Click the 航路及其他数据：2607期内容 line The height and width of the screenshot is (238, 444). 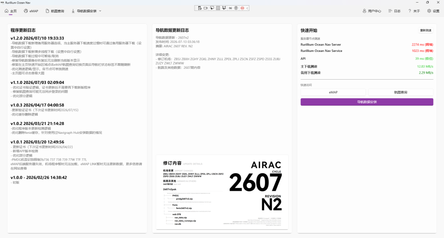pyautogui.click(x=178, y=68)
